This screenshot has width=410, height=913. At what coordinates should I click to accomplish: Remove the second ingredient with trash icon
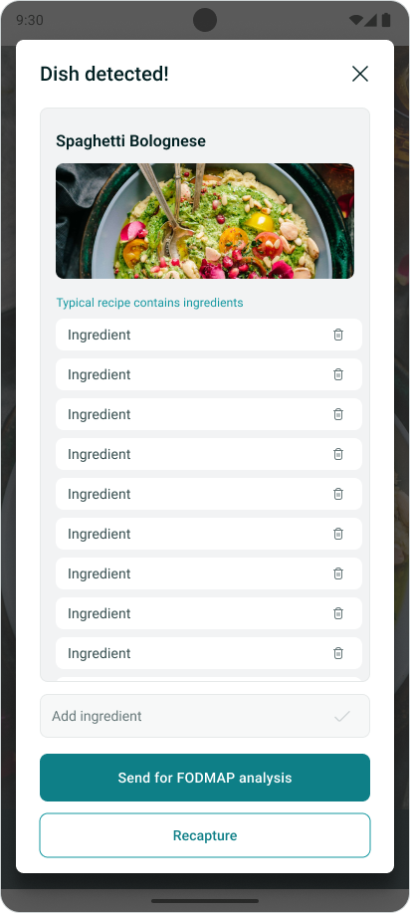click(337, 374)
